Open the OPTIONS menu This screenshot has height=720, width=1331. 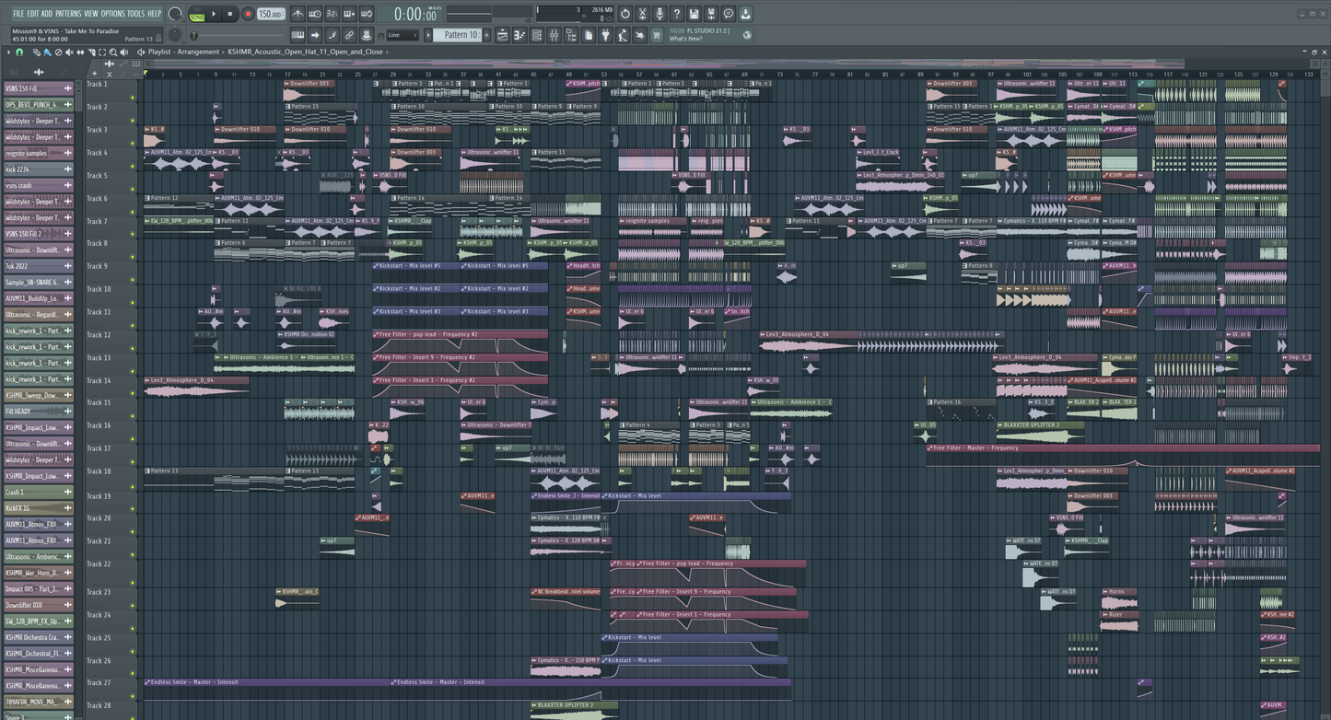click(112, 14)
